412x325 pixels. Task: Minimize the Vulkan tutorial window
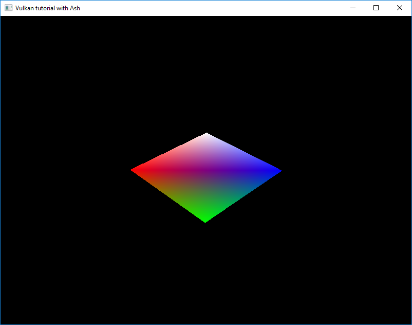[353, 8]
